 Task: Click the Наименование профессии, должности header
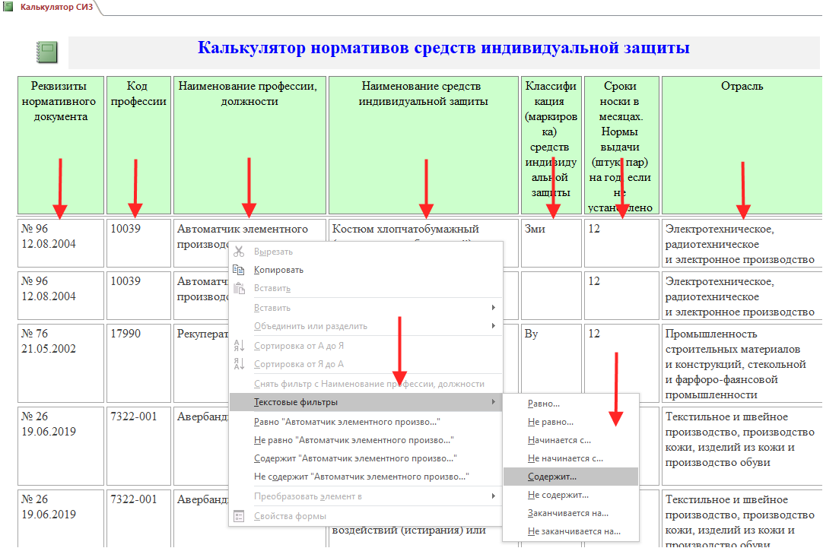249,145
